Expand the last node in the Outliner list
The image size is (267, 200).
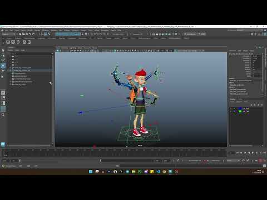click(11, 84)
